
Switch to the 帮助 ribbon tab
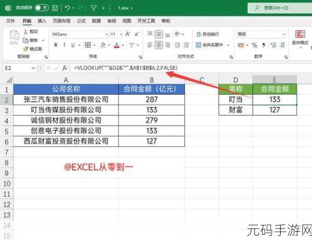click(166, 21)
